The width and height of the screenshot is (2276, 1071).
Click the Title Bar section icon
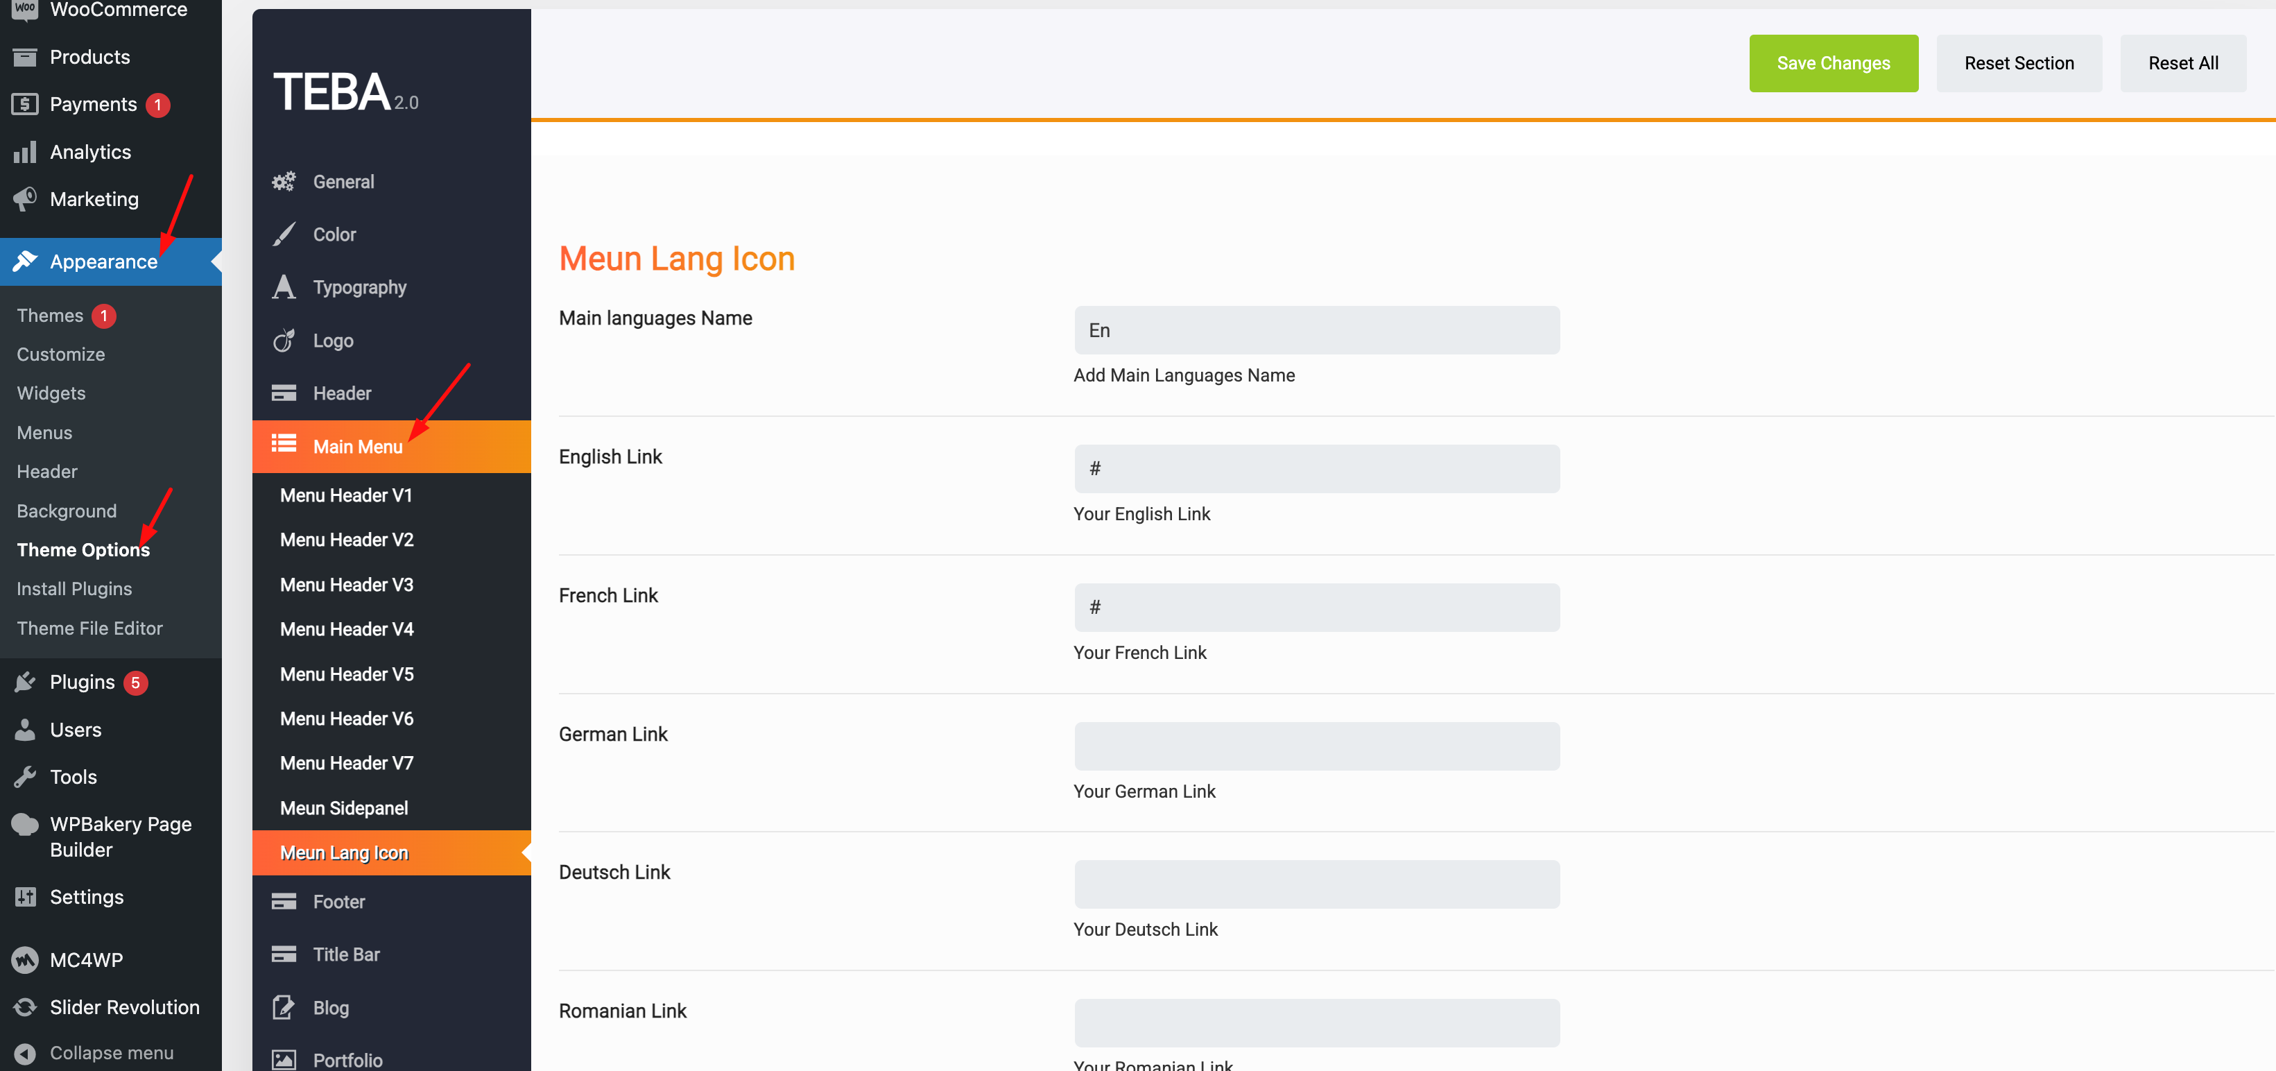coord(284,954)
